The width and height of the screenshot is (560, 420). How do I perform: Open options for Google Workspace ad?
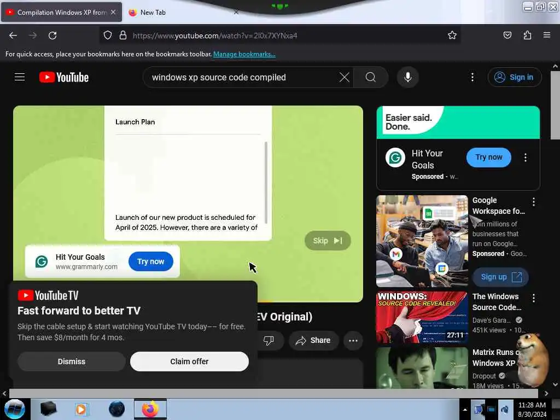click(x=534, y=202)
